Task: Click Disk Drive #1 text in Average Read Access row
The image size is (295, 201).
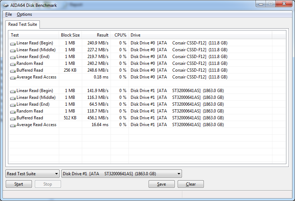Action: pos(143,125)
